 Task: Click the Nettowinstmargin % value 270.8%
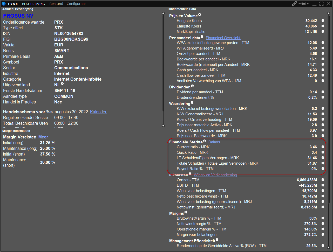tap(310, 223)
